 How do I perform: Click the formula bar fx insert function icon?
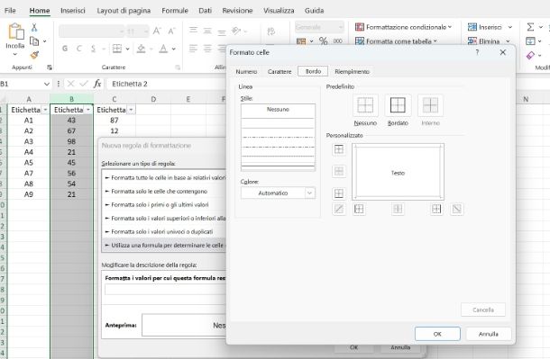tap(97, 84)
